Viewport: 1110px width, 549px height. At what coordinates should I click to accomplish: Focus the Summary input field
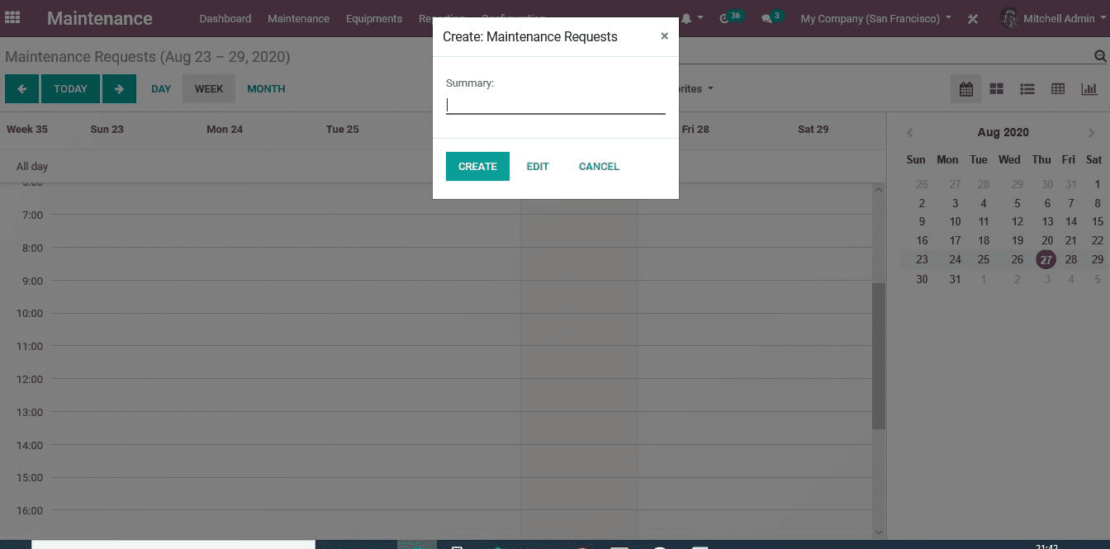coord(556,105)
